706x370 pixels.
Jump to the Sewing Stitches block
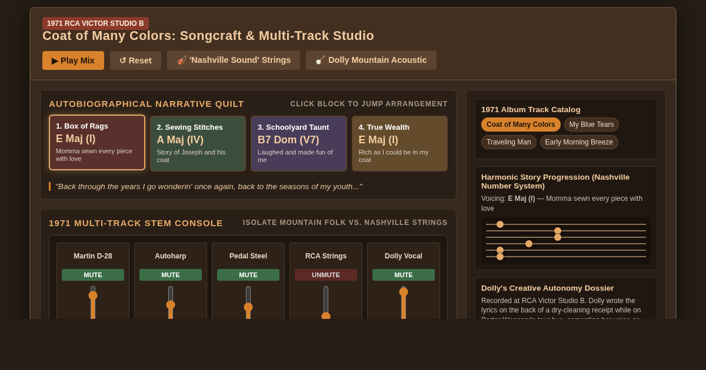198,143
